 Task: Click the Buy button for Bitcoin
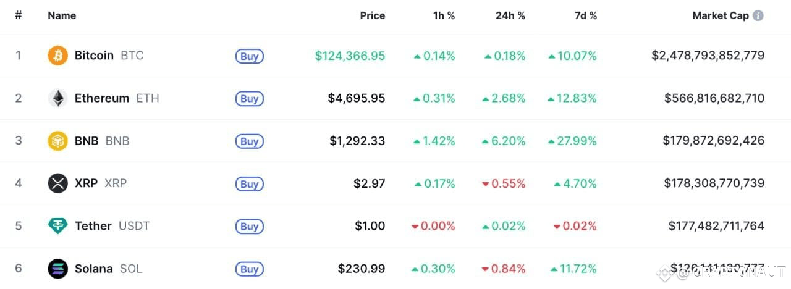(250, 56)
